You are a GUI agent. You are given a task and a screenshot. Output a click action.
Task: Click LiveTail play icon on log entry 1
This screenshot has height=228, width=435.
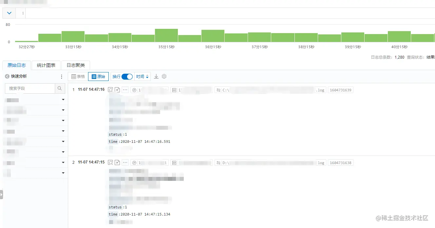point(117,90)
